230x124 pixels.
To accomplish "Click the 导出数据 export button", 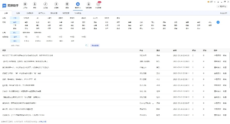I will 95,45.
